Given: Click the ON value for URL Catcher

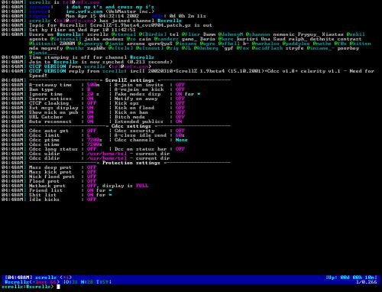Looking at the screenshot, I should [90, 117].
